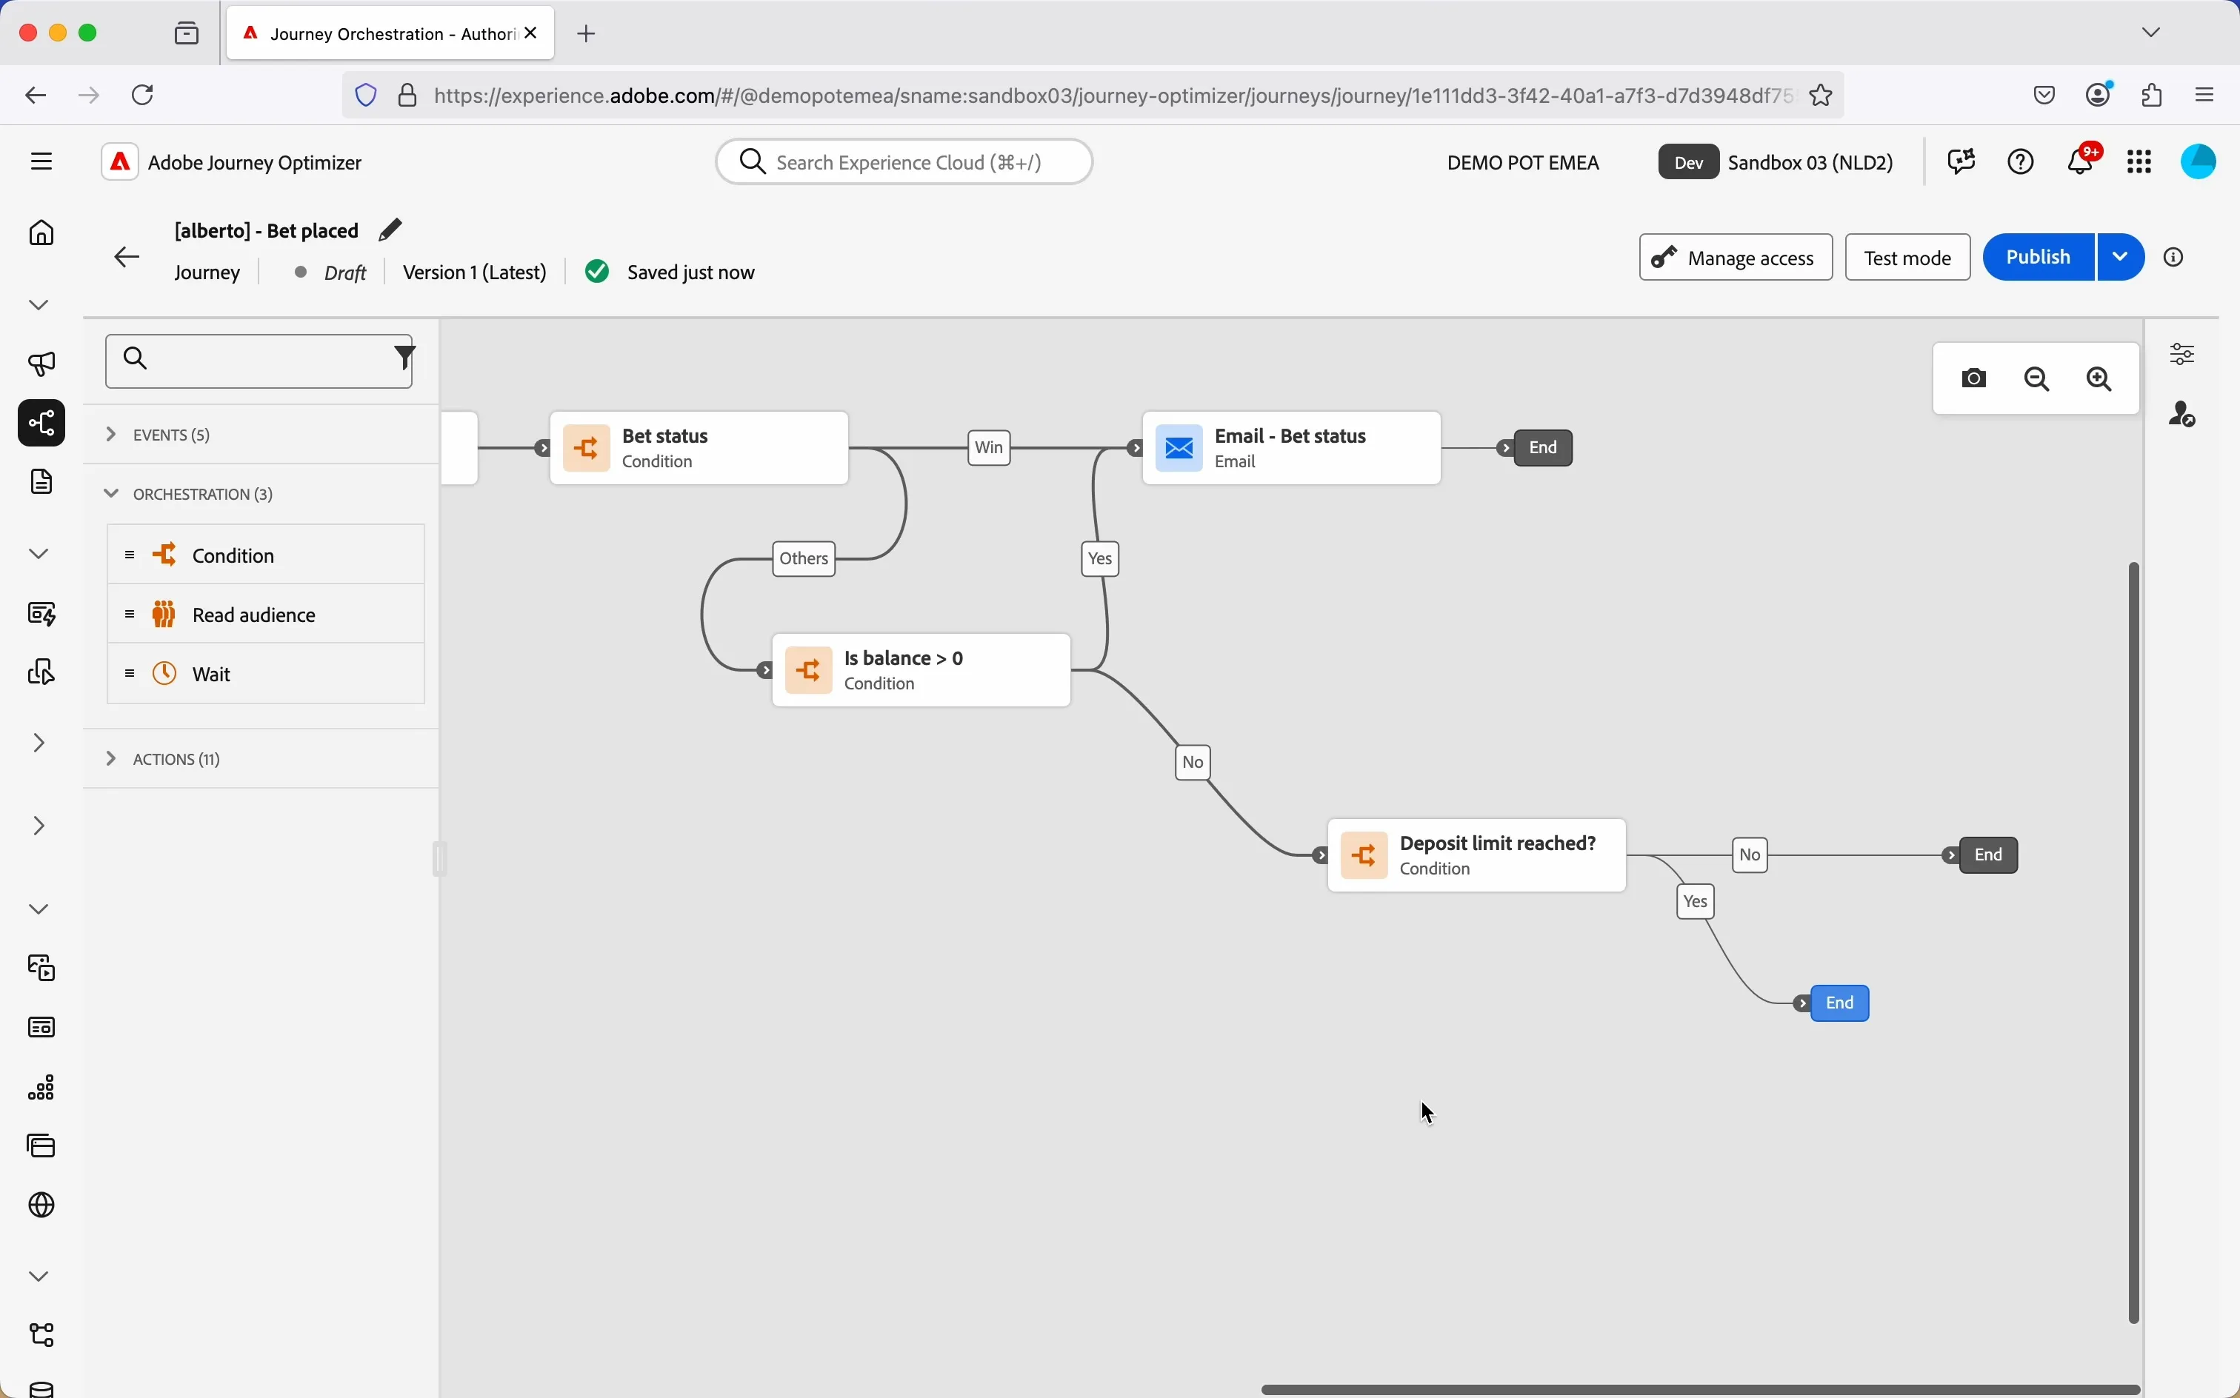Select the Journeys icon in left sidebar

click(x=41, y=424)
